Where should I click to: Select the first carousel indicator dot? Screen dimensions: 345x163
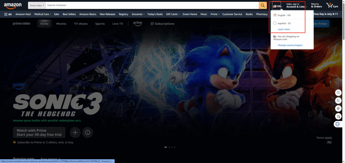165,147
